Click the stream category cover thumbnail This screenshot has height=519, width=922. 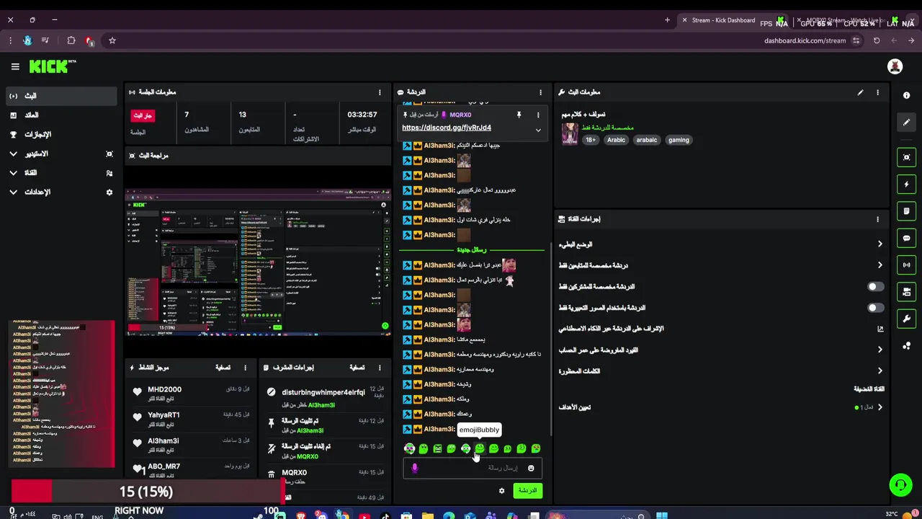[x=570, y=133]
